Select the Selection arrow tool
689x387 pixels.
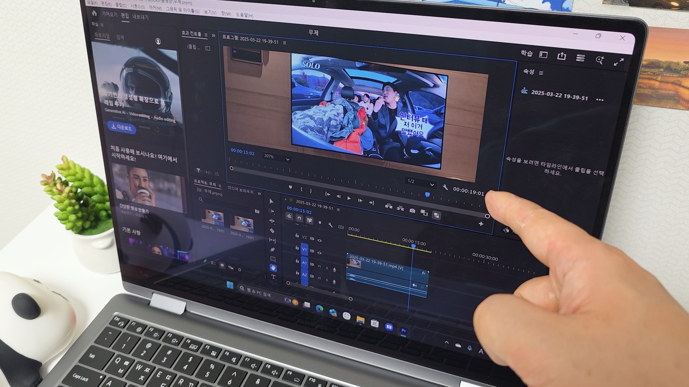[272, 201]
